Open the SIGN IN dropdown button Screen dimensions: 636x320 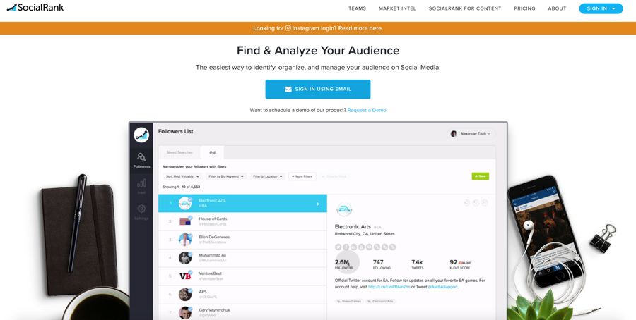click(601, 8)
